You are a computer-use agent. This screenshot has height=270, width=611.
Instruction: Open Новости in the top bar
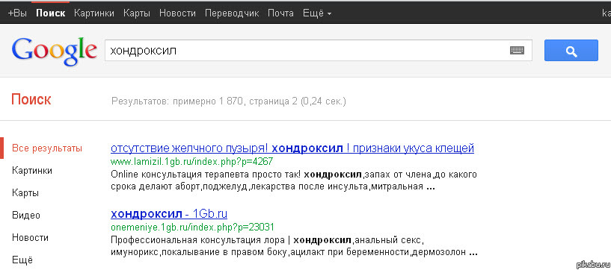177,13
